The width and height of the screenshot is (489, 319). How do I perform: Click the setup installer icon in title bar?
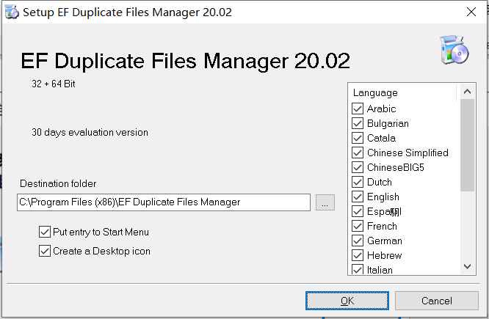point(12,12)
